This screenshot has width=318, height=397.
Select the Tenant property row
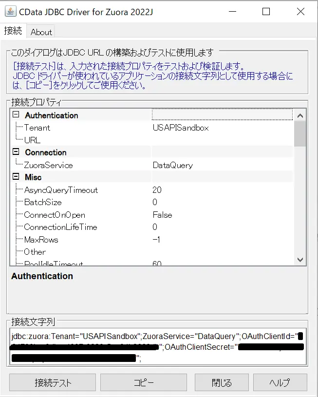(x=152, y=128)
